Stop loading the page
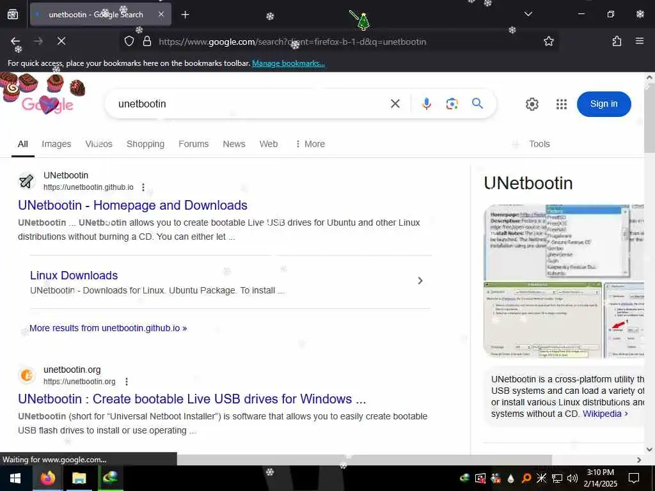Viewport: 655px width, 491px height. (x=61, y=41)
